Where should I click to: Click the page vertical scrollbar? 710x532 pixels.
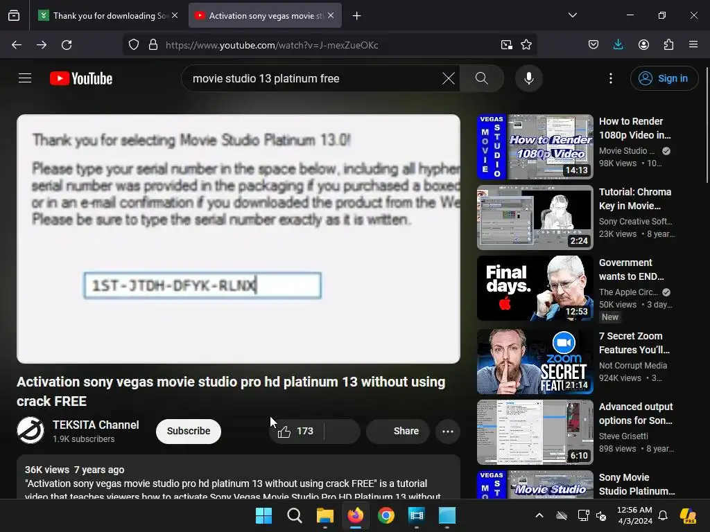tap(707, 125)
